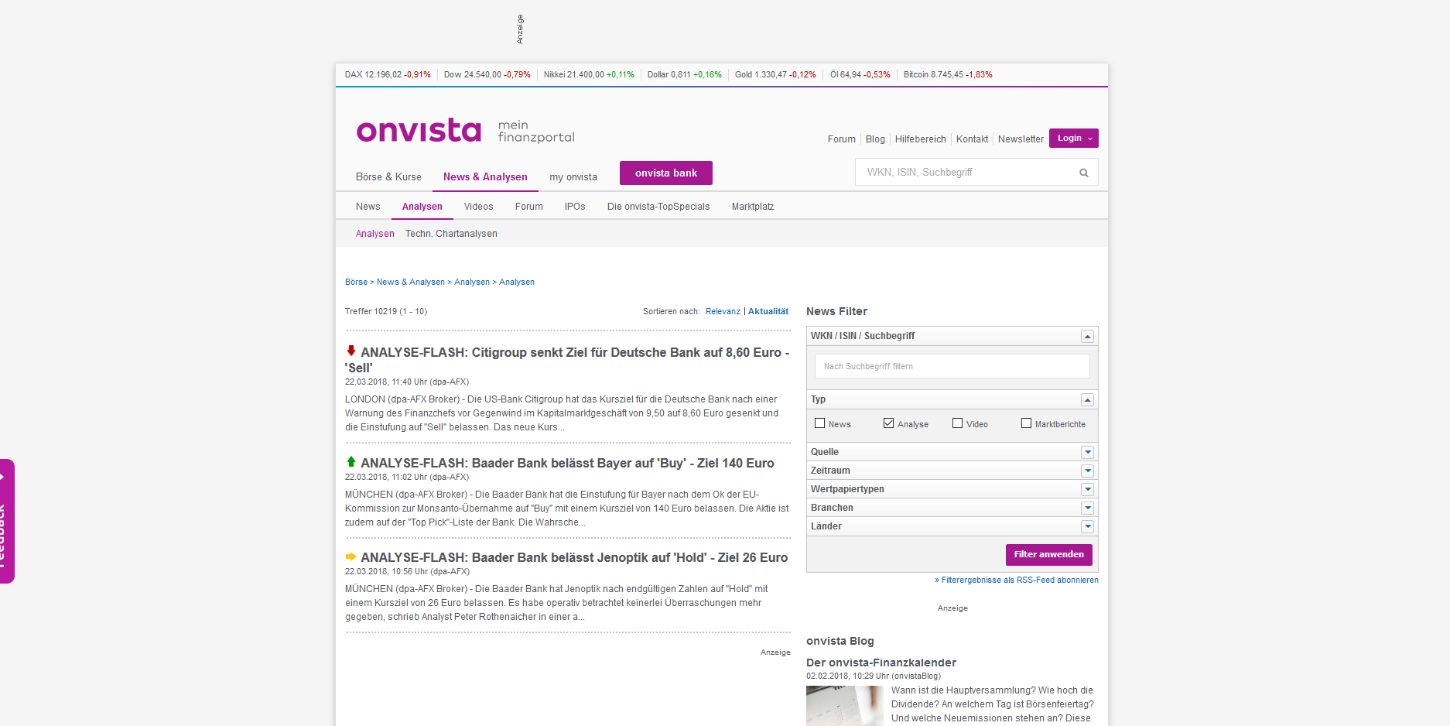Click the Dollar ticker quote

[x=684, y=75]
